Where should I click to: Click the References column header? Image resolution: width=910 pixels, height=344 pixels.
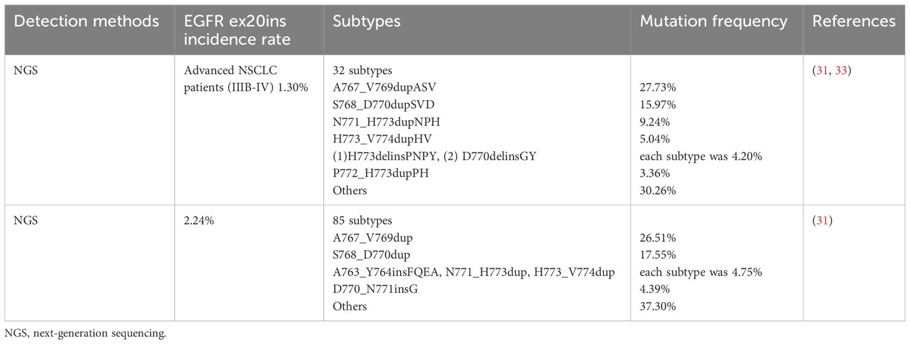pos(854,21)
